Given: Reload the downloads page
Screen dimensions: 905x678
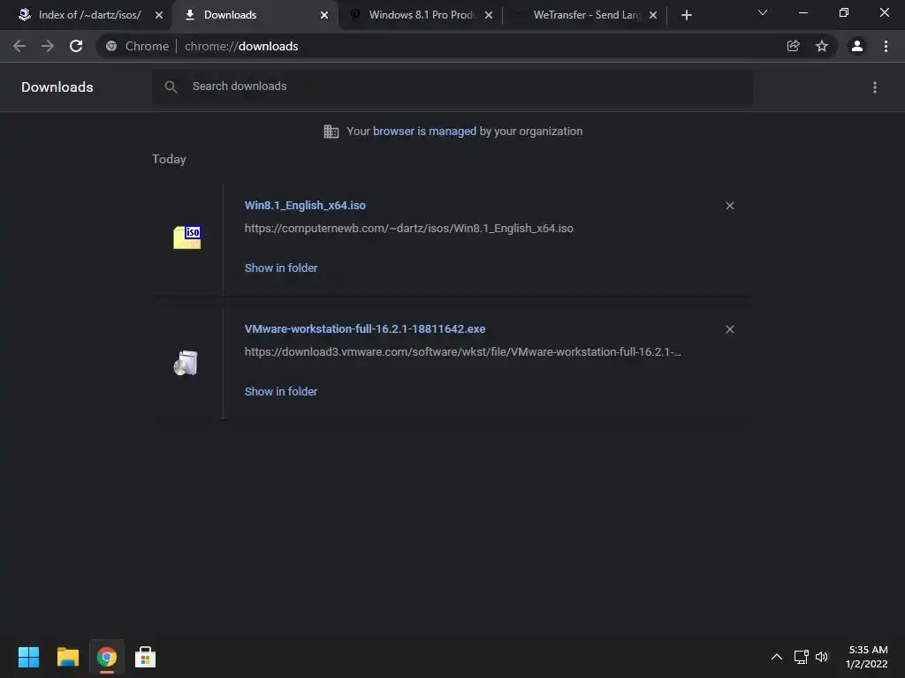Looking at the screenshot, I should point(76,46).
